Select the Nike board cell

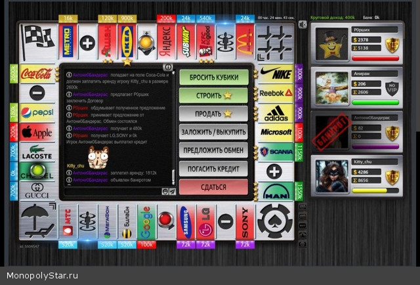(276, 74)
